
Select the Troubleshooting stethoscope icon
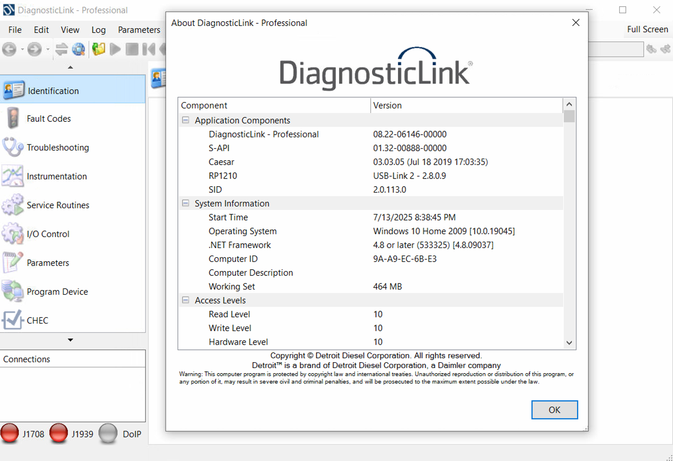(13, 147)
